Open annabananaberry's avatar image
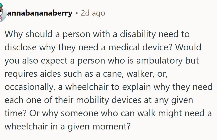The height and width of the screenshot is (140, 217). pyautogui.click(x=3, y=13)
